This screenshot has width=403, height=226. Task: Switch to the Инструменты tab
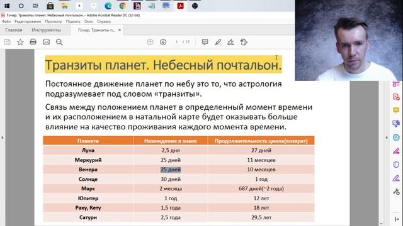click(46, 30)
